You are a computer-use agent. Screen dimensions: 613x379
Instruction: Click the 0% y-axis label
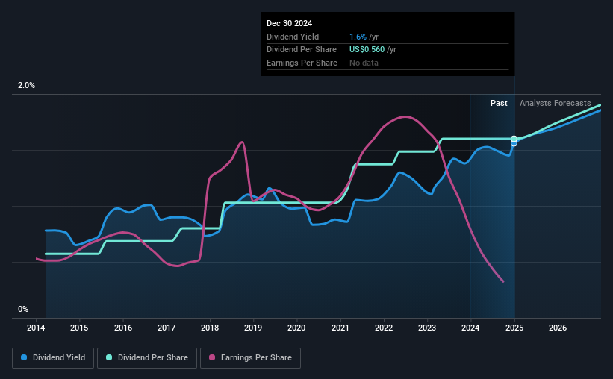[x=23, y=309]
